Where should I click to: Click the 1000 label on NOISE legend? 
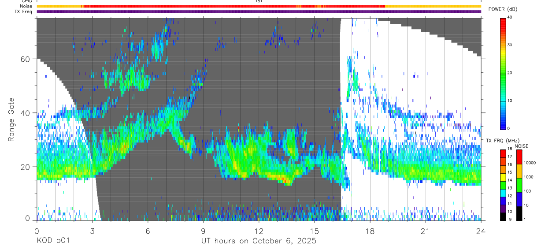[528, 177]
